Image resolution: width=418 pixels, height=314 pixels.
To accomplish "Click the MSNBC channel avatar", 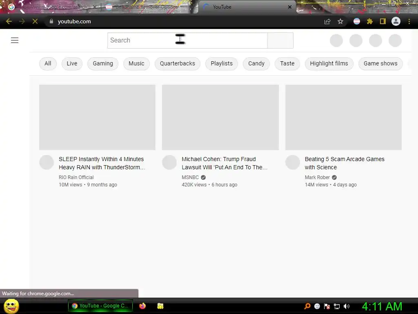I will coord(169,162).
